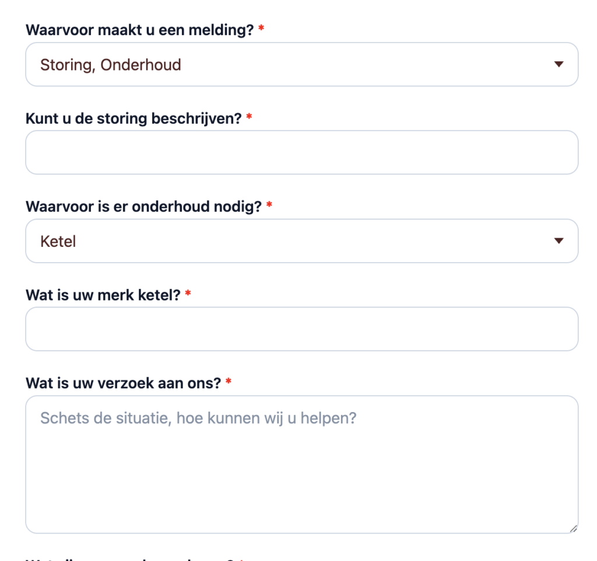
Task: Click inside the 'Wat is uw merk ketel?' field
Action: (301, 329)
